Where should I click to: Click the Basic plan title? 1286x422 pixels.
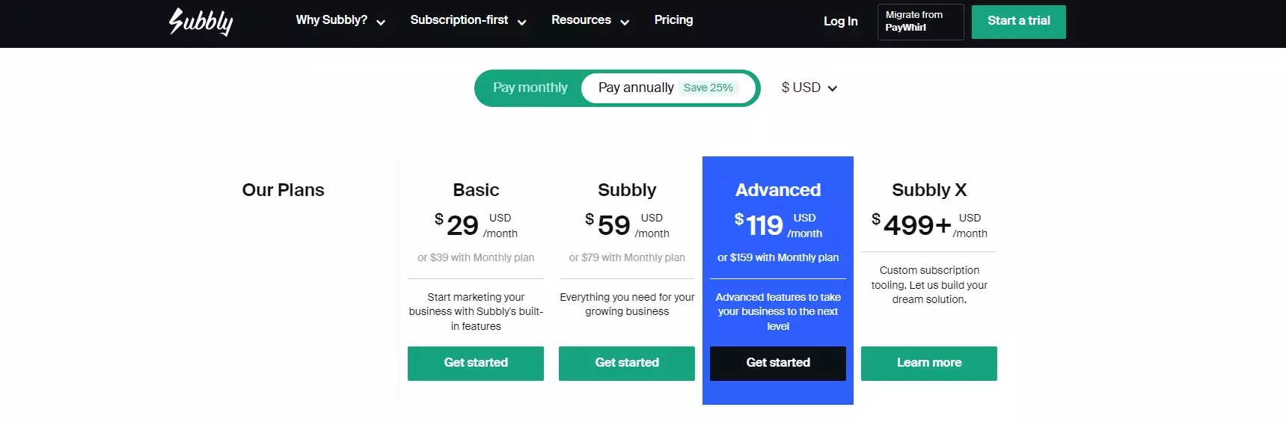coord(476,190)
